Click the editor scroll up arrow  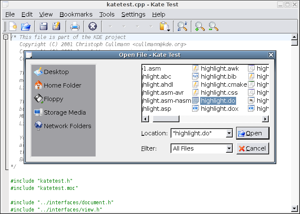(x=294, y=37)
